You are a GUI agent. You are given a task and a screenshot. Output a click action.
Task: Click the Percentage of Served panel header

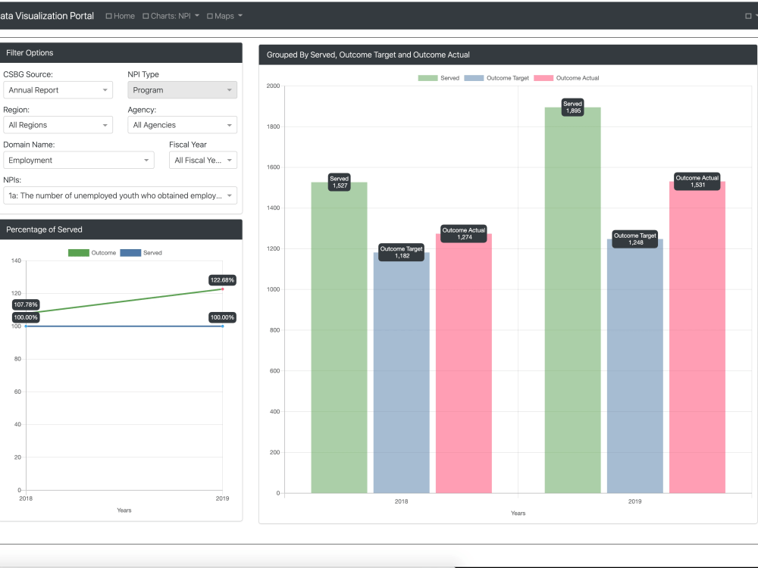click(x=121, y=229)
